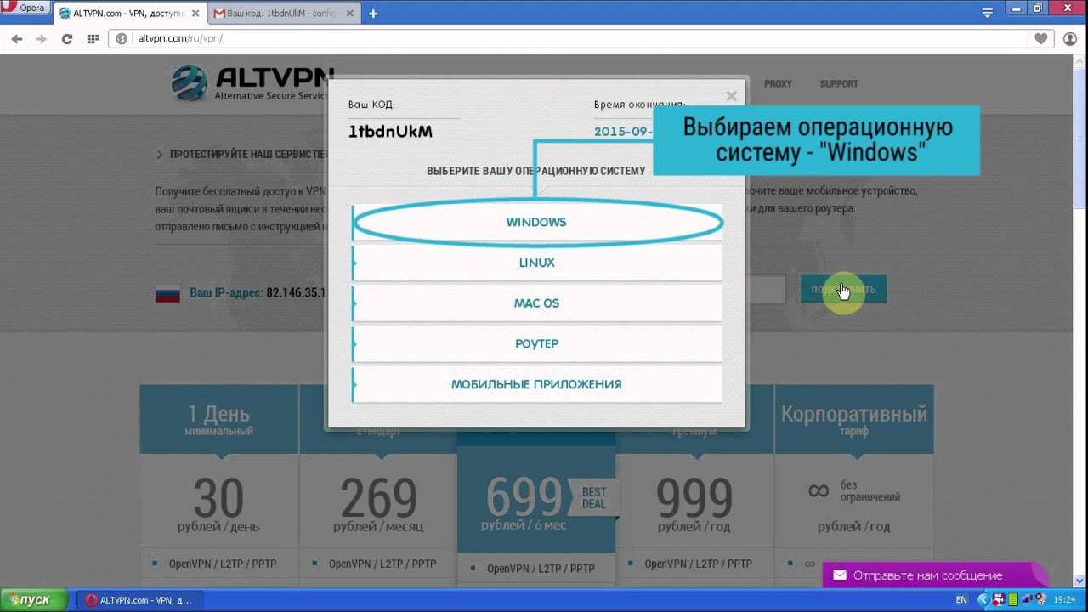
Task: Click the screen recorder tray icon
Action: [998, 600]
